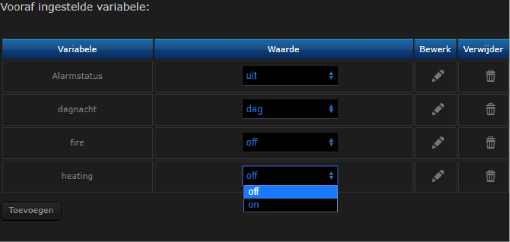Open the fire value dropdown showing off
This screenshot has width=510, height=242.
[290, 142]
